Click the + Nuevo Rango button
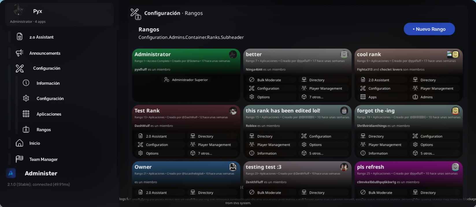This screenshot has width=476, height=207. pyautogui.click(x=429, y=29)
